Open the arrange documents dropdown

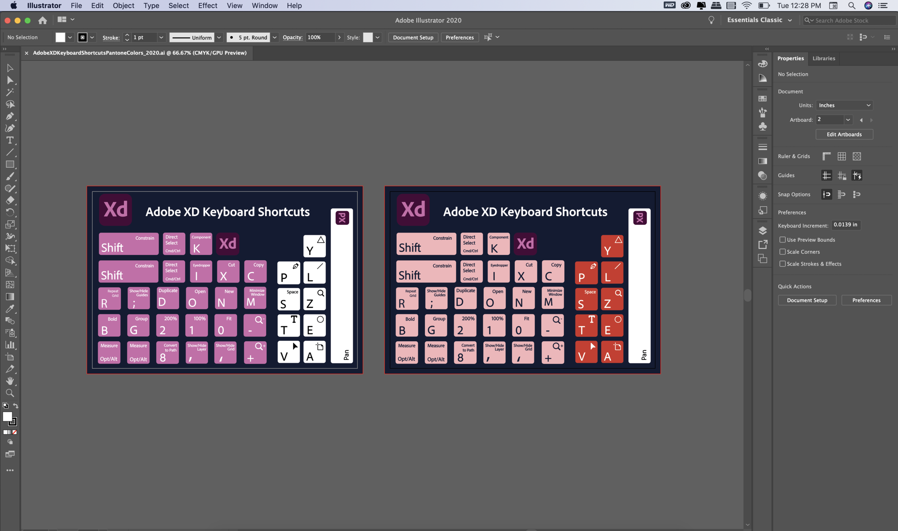[66, 19]
